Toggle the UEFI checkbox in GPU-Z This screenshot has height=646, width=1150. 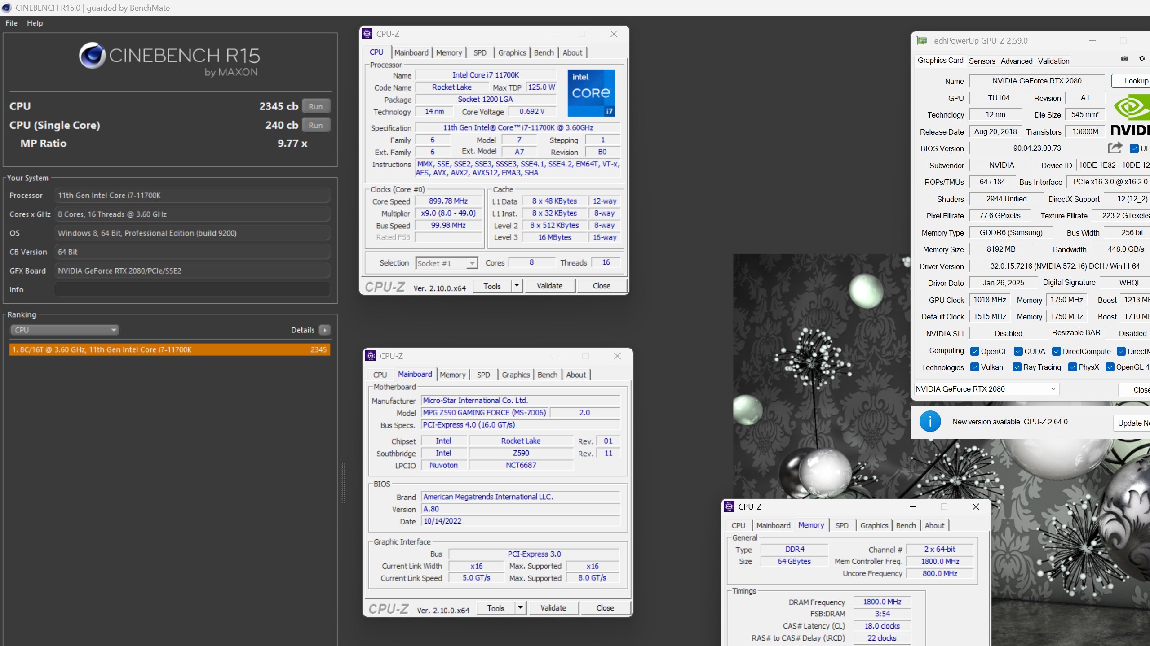(x=1134, y=148)
